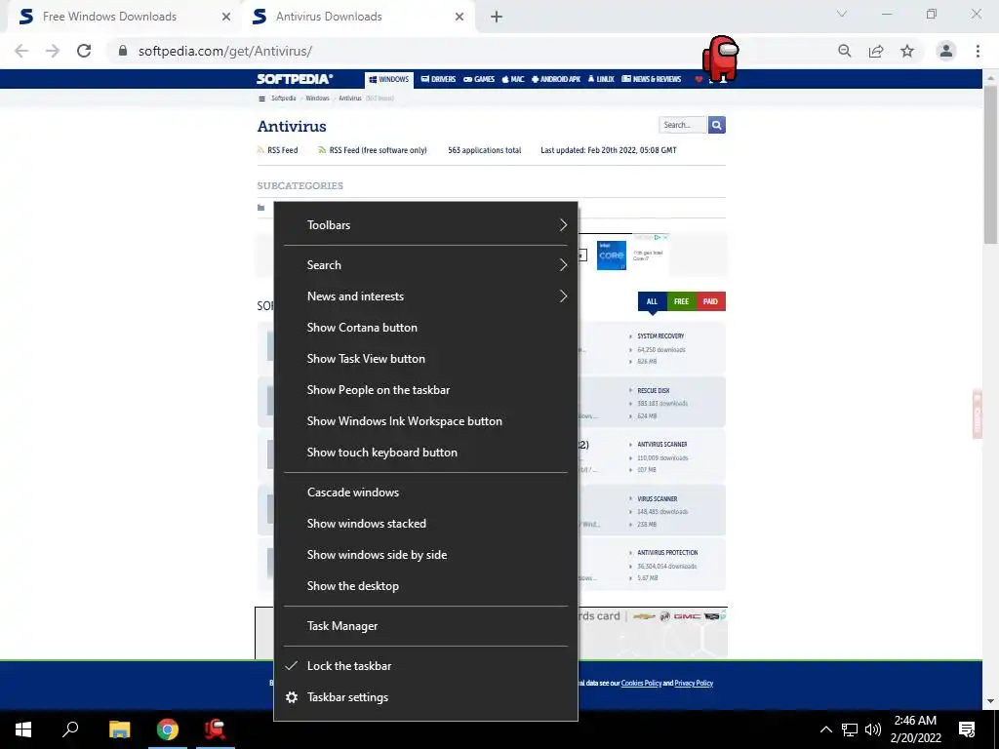The height and width of the screenshot is (749, 999).
Task: Open the Linux section
Action: pos(601,79)
